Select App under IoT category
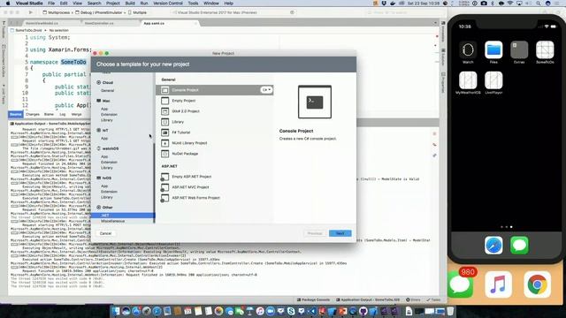 click(104, 138)
